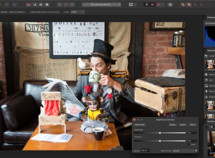Expand the Opacity percentage dropdown
This screenshot has width=215, height=158.
pos(149,151)
